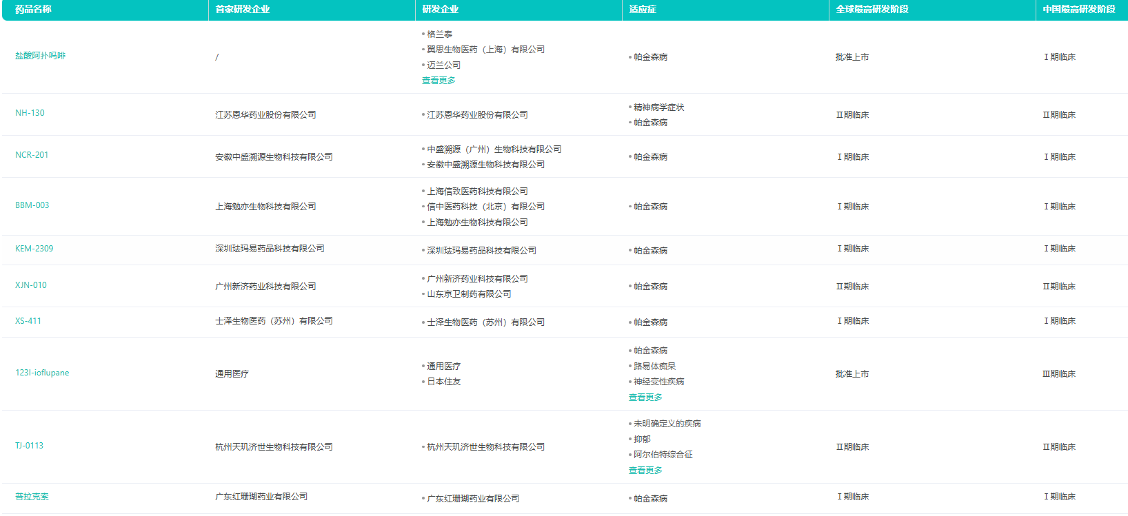Click the 研发企业 column header
The height and width of the screenshot is (516, 1128).
pos(440,10)
